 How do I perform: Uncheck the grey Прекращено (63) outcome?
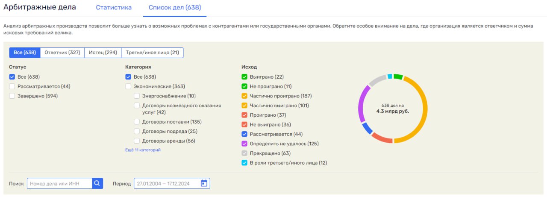[x=244, y=153]
